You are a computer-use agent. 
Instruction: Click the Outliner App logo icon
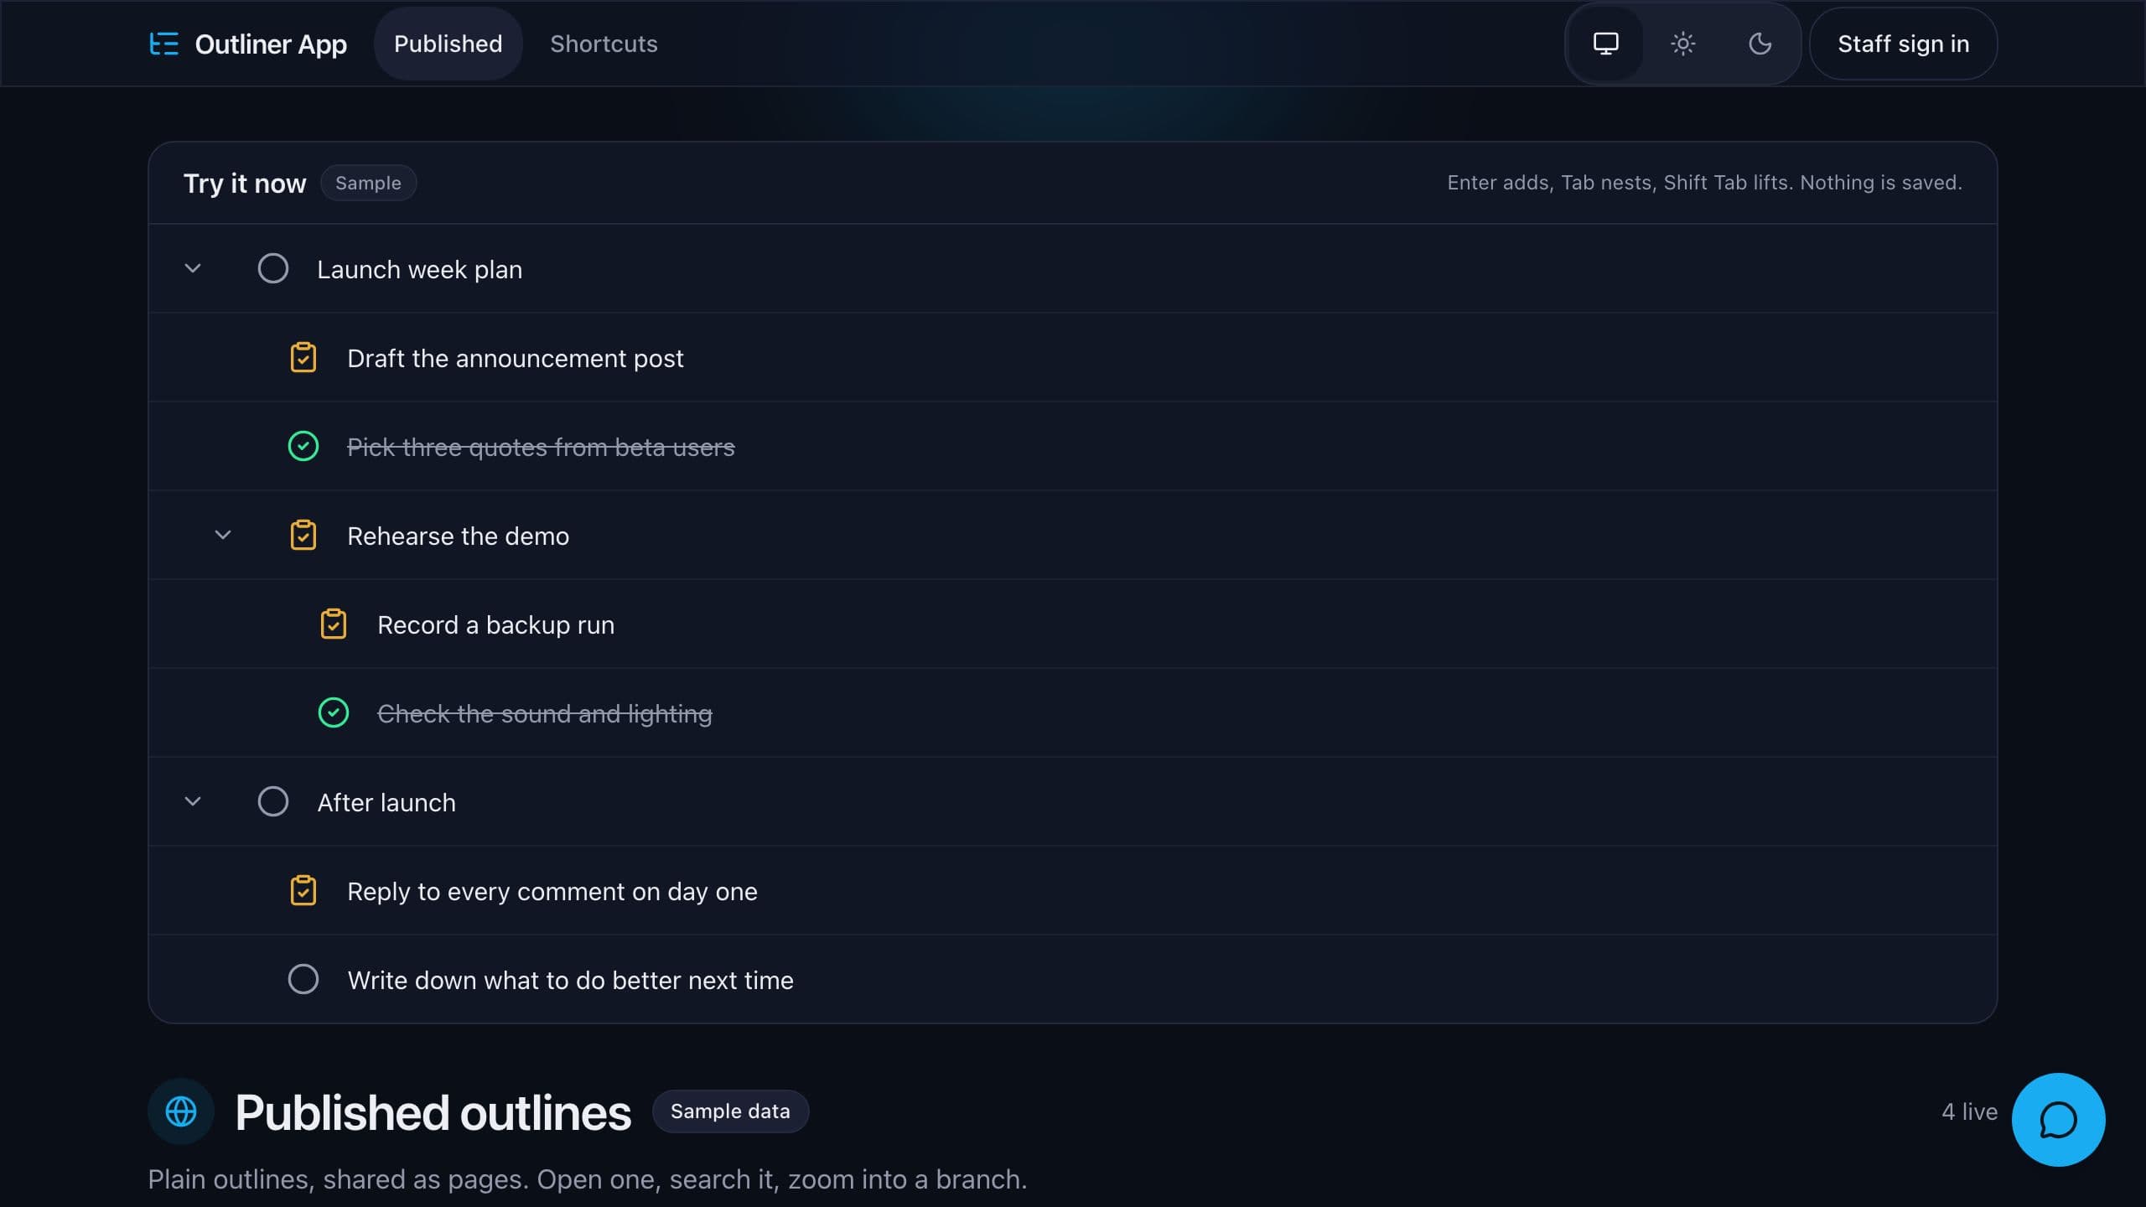(163, 44)
